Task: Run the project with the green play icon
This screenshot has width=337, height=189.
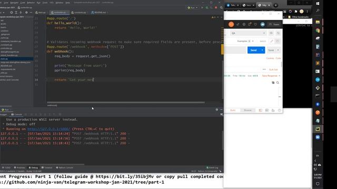Action: [202, 7]
